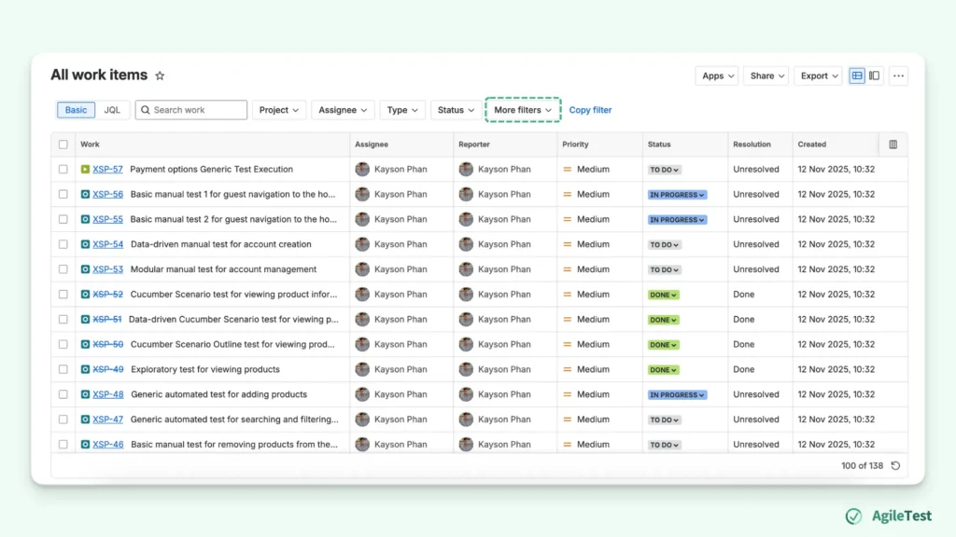956x537 pixels.
Task: Select the checkbox for XSP-52
Action: pyautogui.click(x=63, y=294)
